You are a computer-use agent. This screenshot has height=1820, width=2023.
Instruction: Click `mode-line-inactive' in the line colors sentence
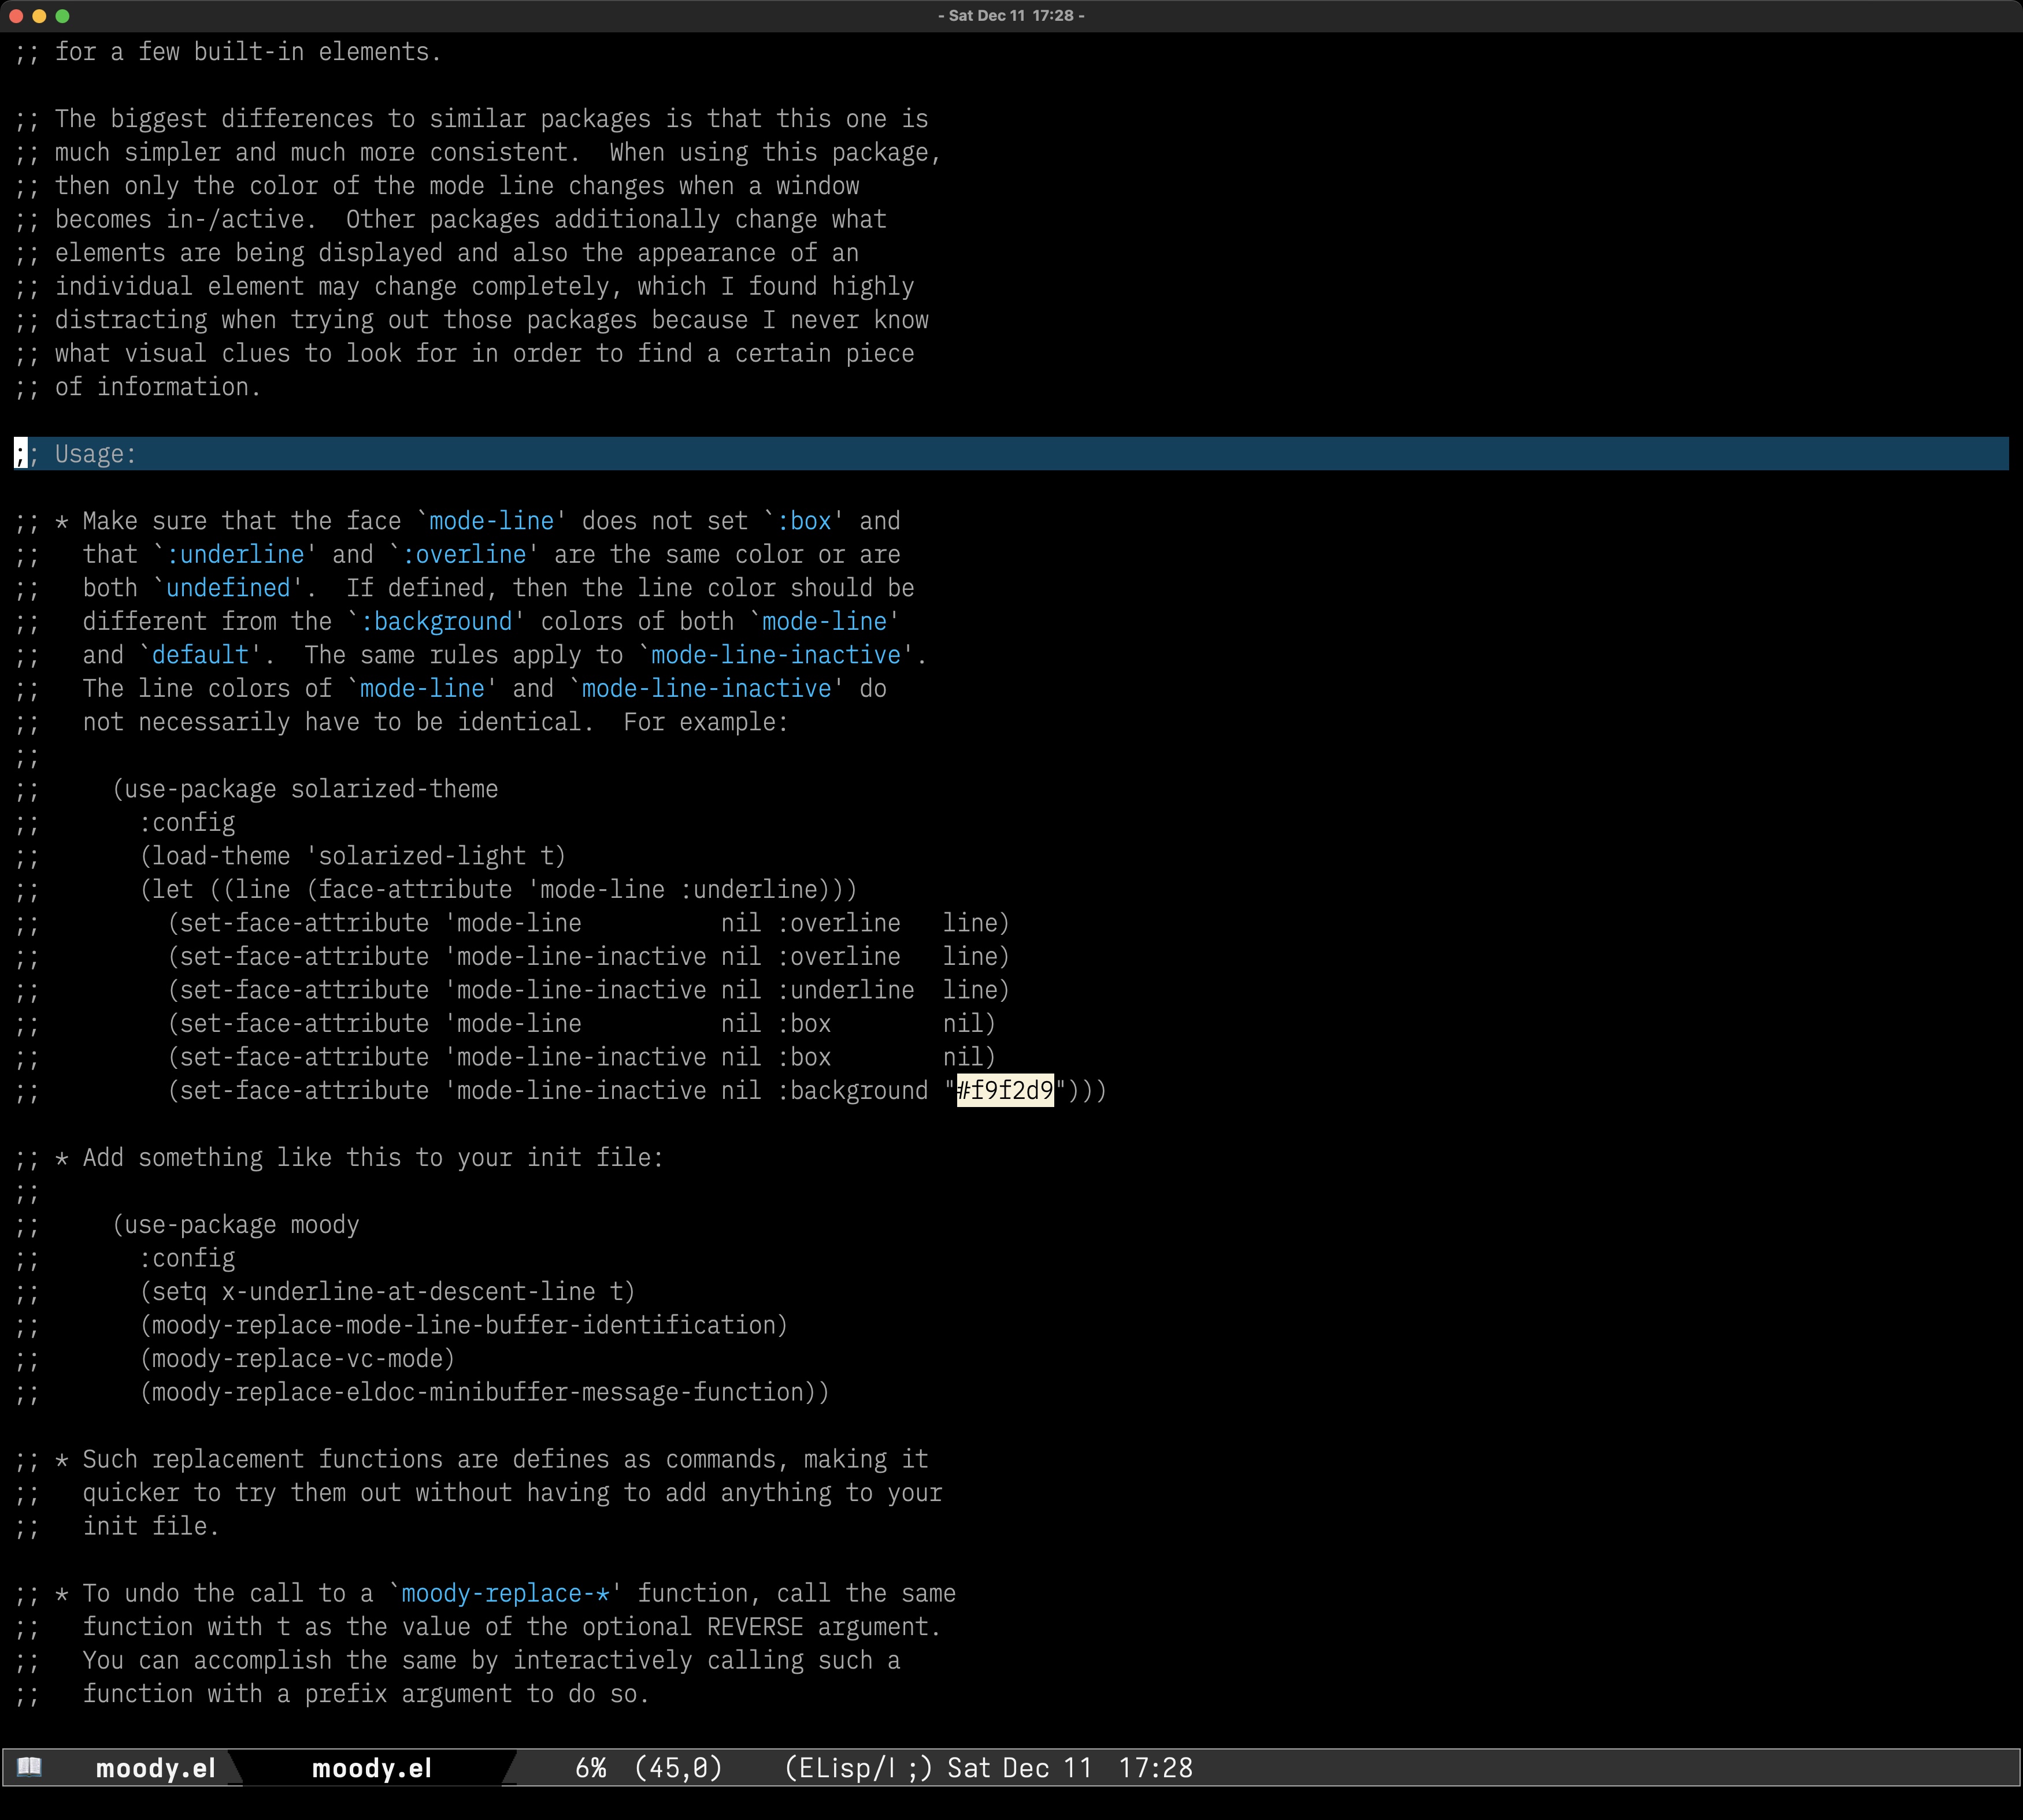pyautogui.click(x=706, y=688)
